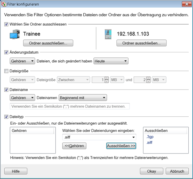Click Ordner ausschließen button under 192.168.1.103

(141, 43)
